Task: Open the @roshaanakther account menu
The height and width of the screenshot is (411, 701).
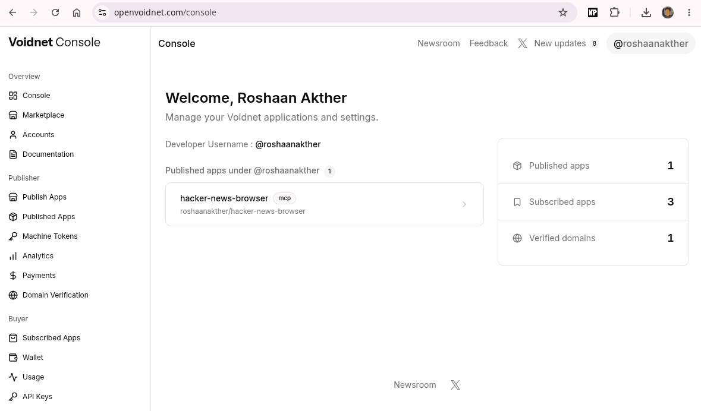Action: pos(651,43)
